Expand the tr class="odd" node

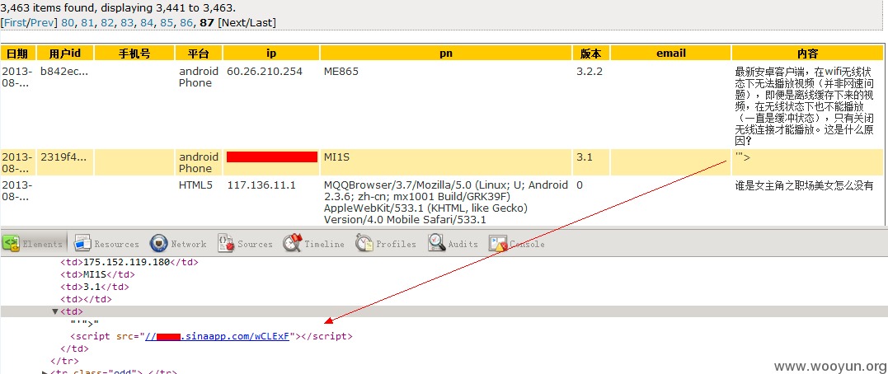pos(45,372)
